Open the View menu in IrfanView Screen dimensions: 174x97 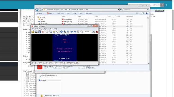(x=52, y=29)
